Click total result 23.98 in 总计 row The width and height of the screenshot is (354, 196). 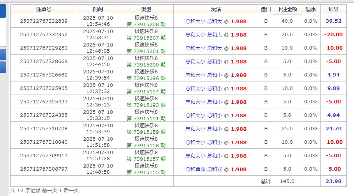pyautogui.click(x=333, y=181)
